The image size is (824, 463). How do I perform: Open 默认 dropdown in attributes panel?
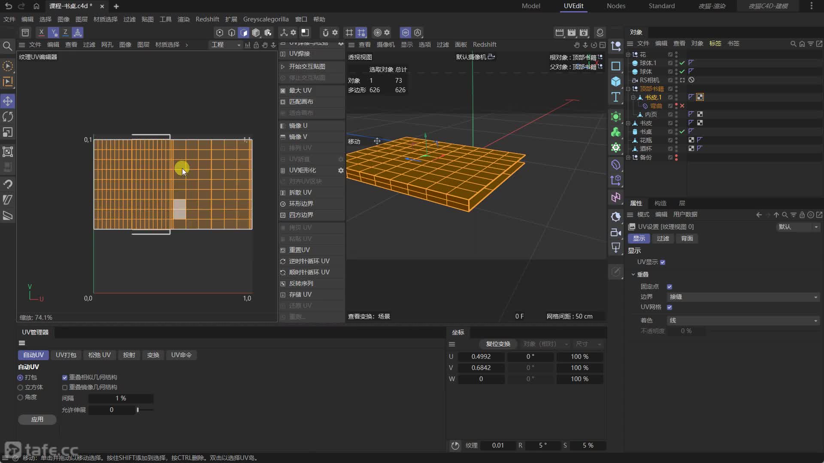click(x=798, y=227)
